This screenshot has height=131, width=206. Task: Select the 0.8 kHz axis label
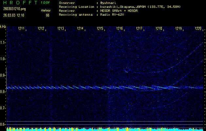click(x=3, y=92)
